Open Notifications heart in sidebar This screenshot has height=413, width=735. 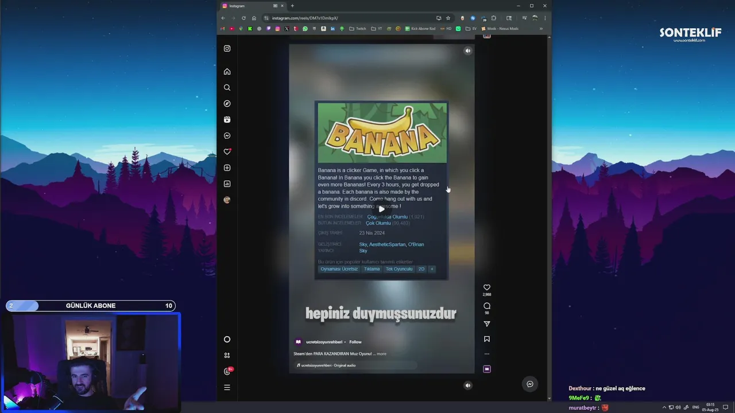(227, 152)
